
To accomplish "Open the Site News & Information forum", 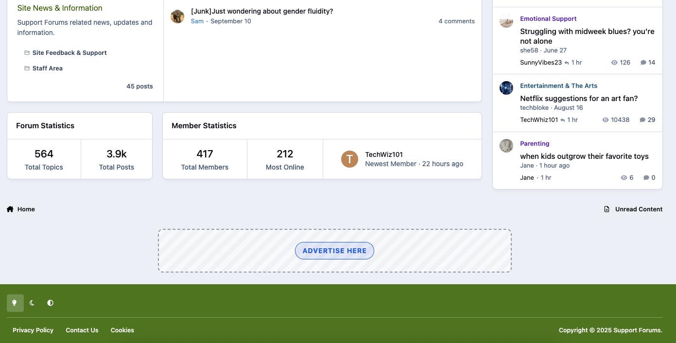I will [60, 8].
